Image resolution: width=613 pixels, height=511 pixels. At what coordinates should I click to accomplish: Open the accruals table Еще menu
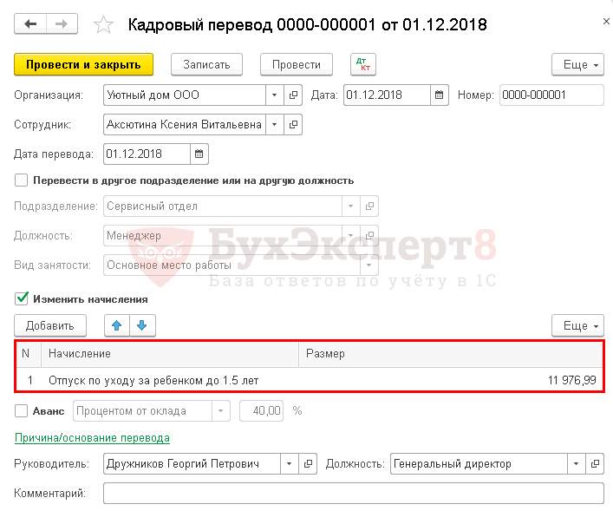577,325
